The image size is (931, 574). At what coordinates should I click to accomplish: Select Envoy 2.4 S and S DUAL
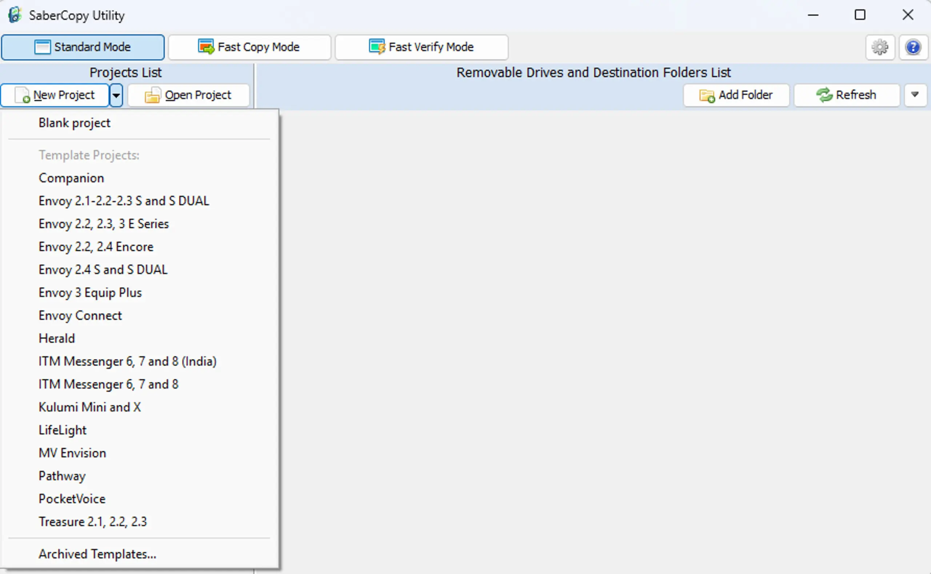[x=140, y=269]
